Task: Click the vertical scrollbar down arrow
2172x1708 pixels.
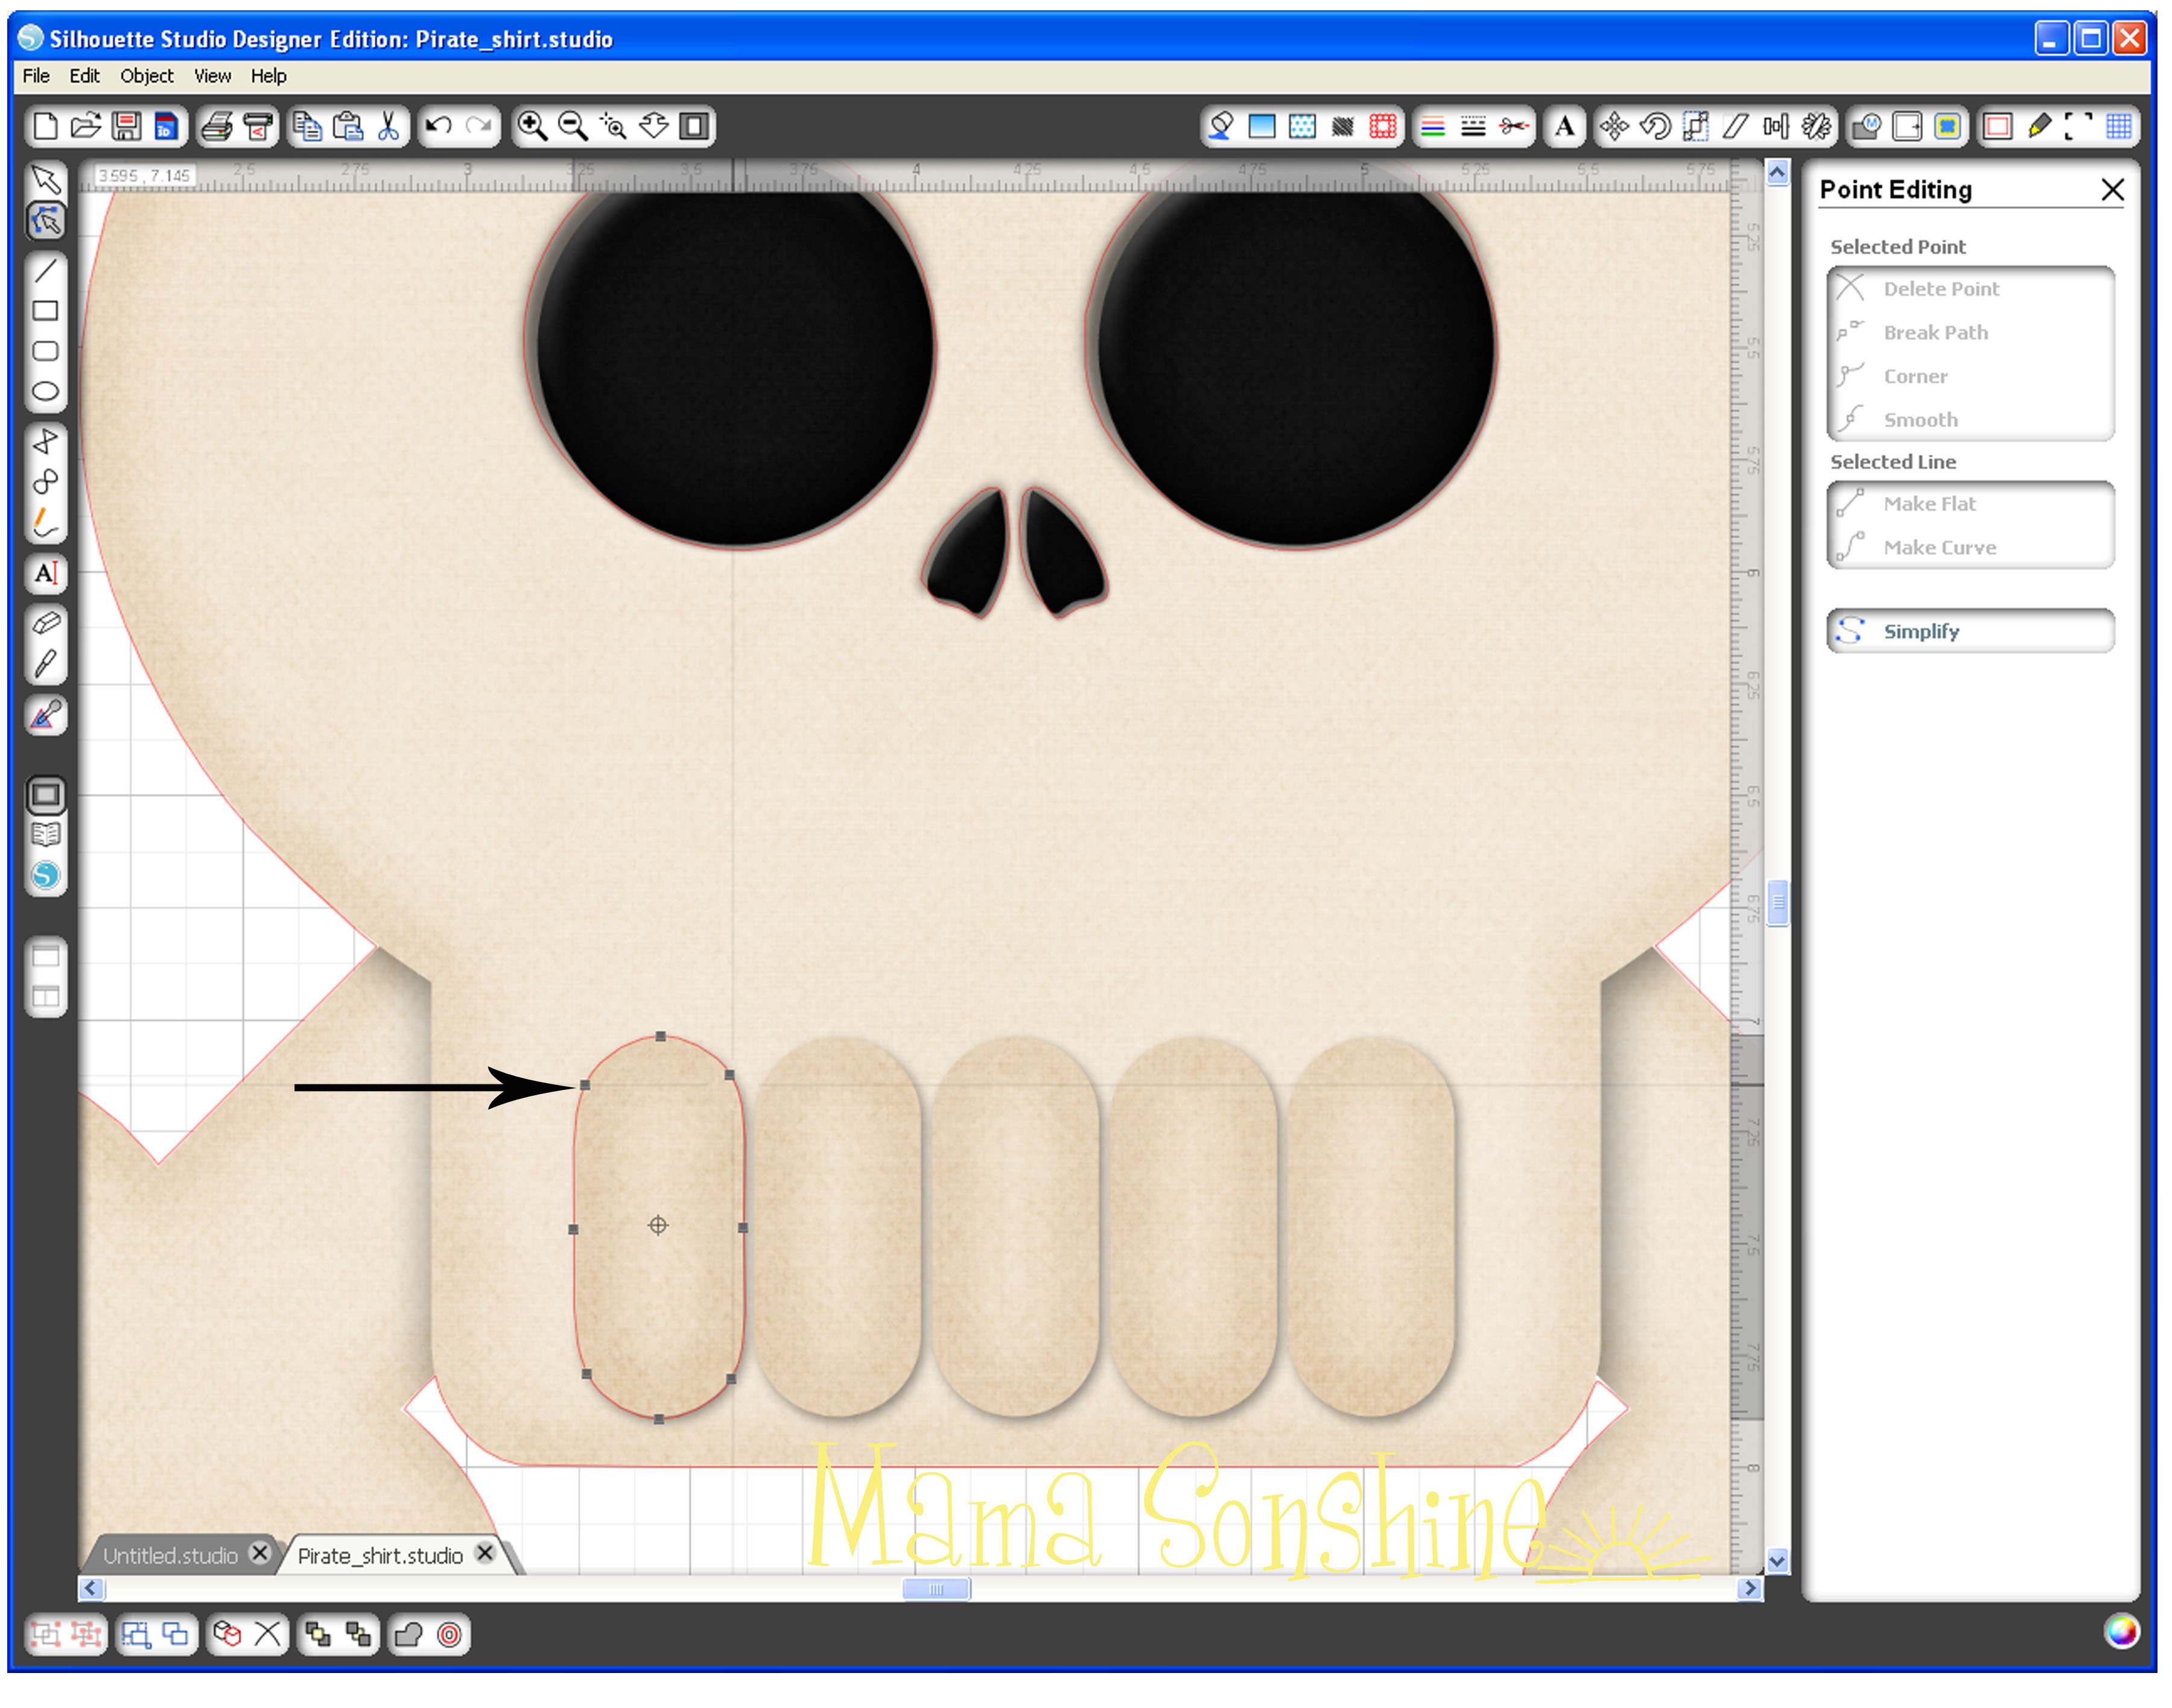Action: pos(1777,1561)
